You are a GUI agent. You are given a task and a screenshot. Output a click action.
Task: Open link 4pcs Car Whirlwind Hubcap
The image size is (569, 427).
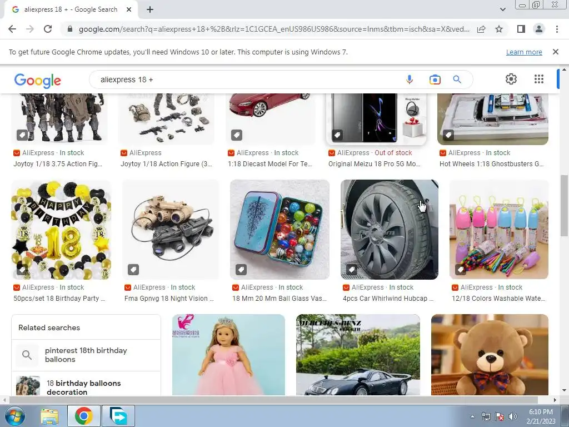(388, 299)
